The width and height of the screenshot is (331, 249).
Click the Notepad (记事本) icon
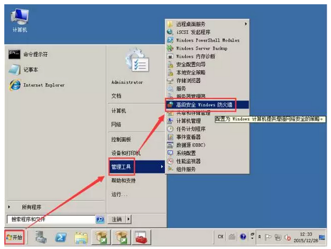(14, 70)
